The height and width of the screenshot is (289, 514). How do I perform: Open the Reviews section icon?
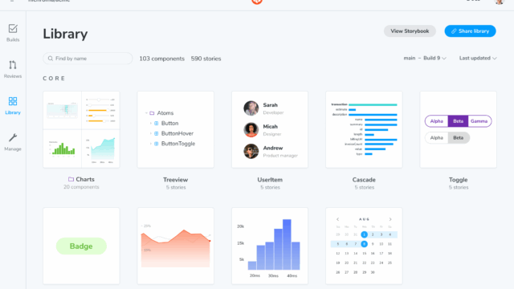13,65
